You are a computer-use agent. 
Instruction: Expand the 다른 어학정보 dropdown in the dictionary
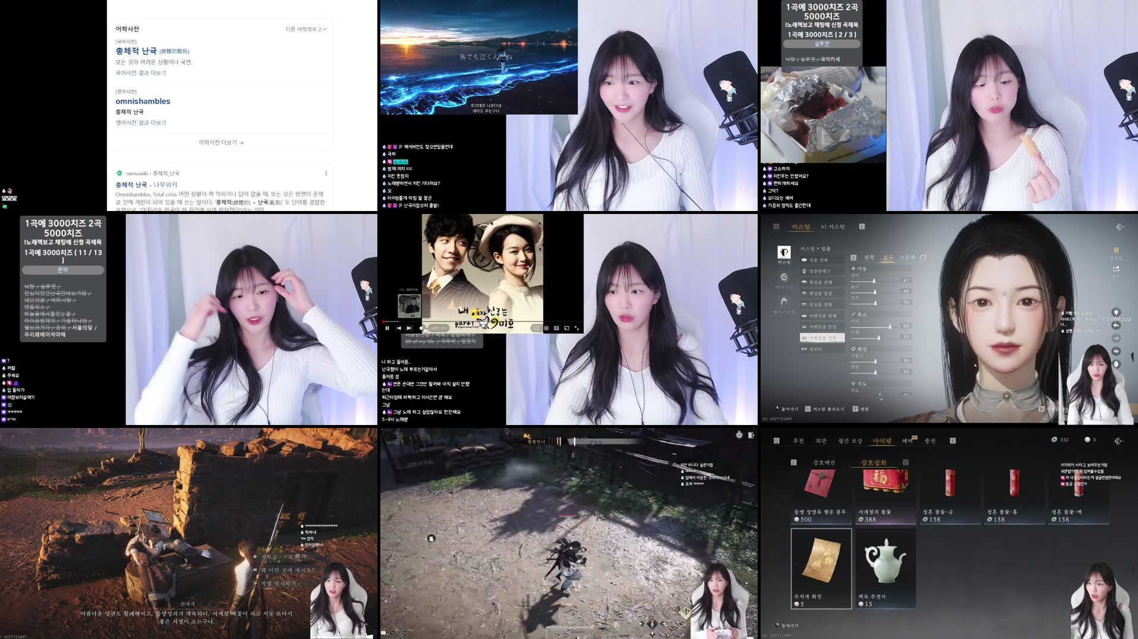[305, 29]
